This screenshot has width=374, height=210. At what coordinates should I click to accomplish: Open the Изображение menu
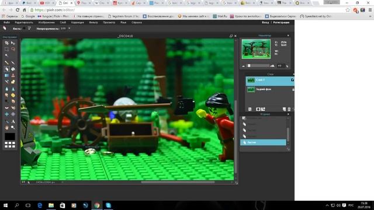click(47, 22)
